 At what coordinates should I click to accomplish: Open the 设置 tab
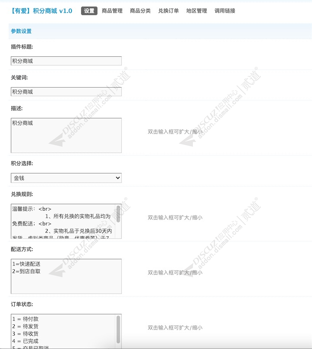89,11
